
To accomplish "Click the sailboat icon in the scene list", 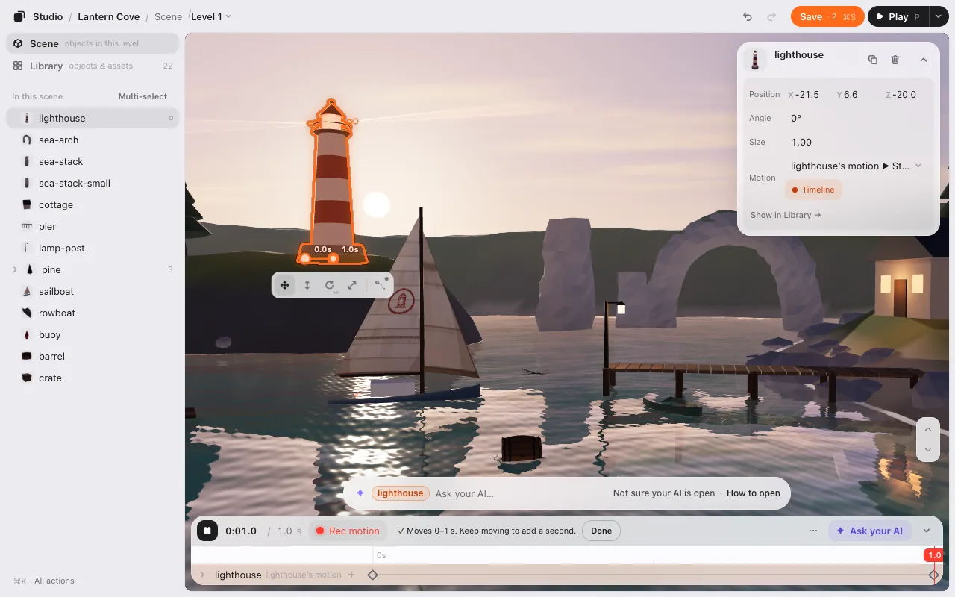I will tap(27, 291).
